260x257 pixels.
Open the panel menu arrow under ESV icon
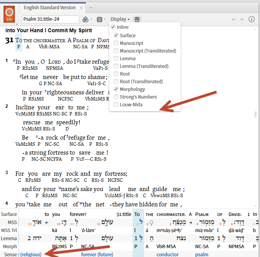click(17, 24)
